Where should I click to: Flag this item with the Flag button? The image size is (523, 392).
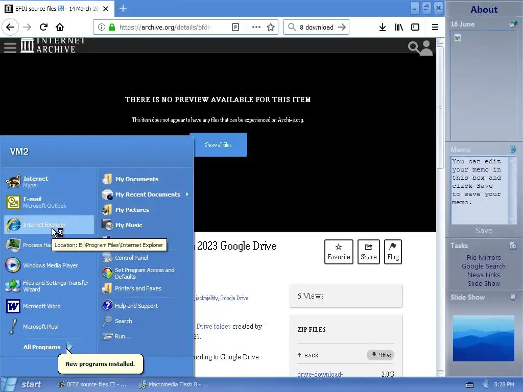(x=393, y=252)
